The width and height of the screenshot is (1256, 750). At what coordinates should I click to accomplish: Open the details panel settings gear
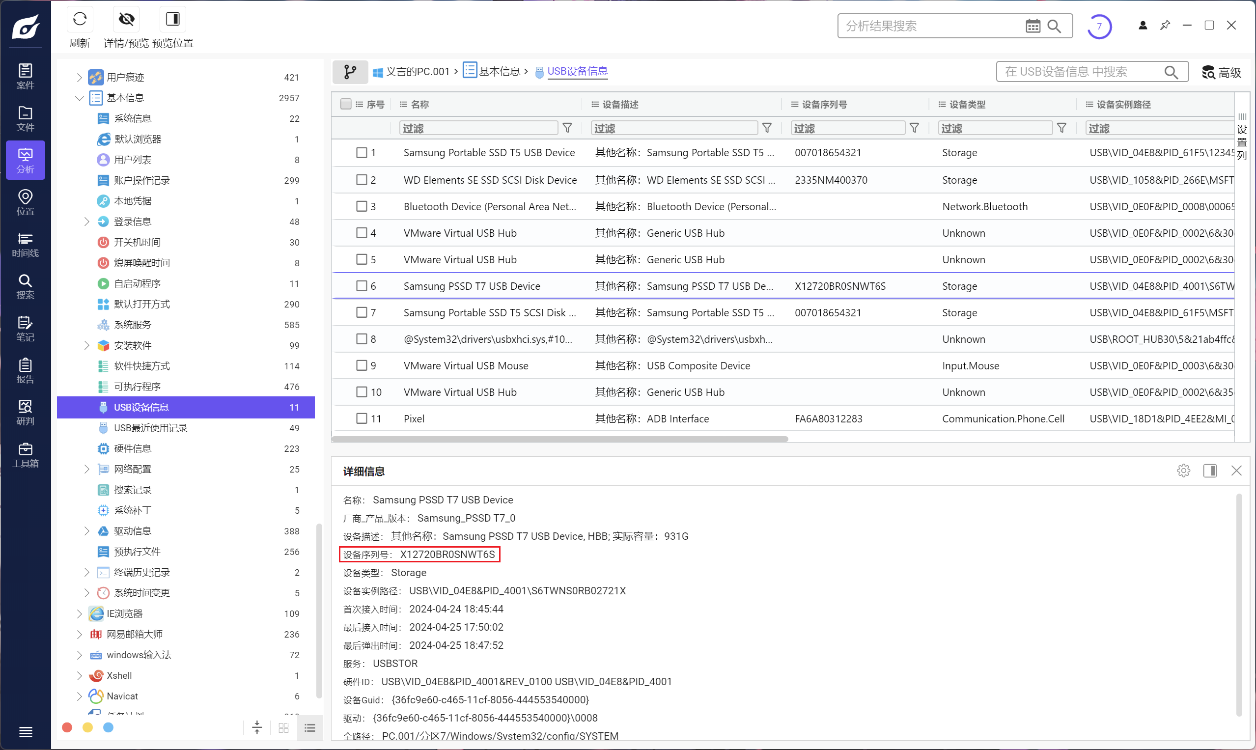tap(1183, 471)
